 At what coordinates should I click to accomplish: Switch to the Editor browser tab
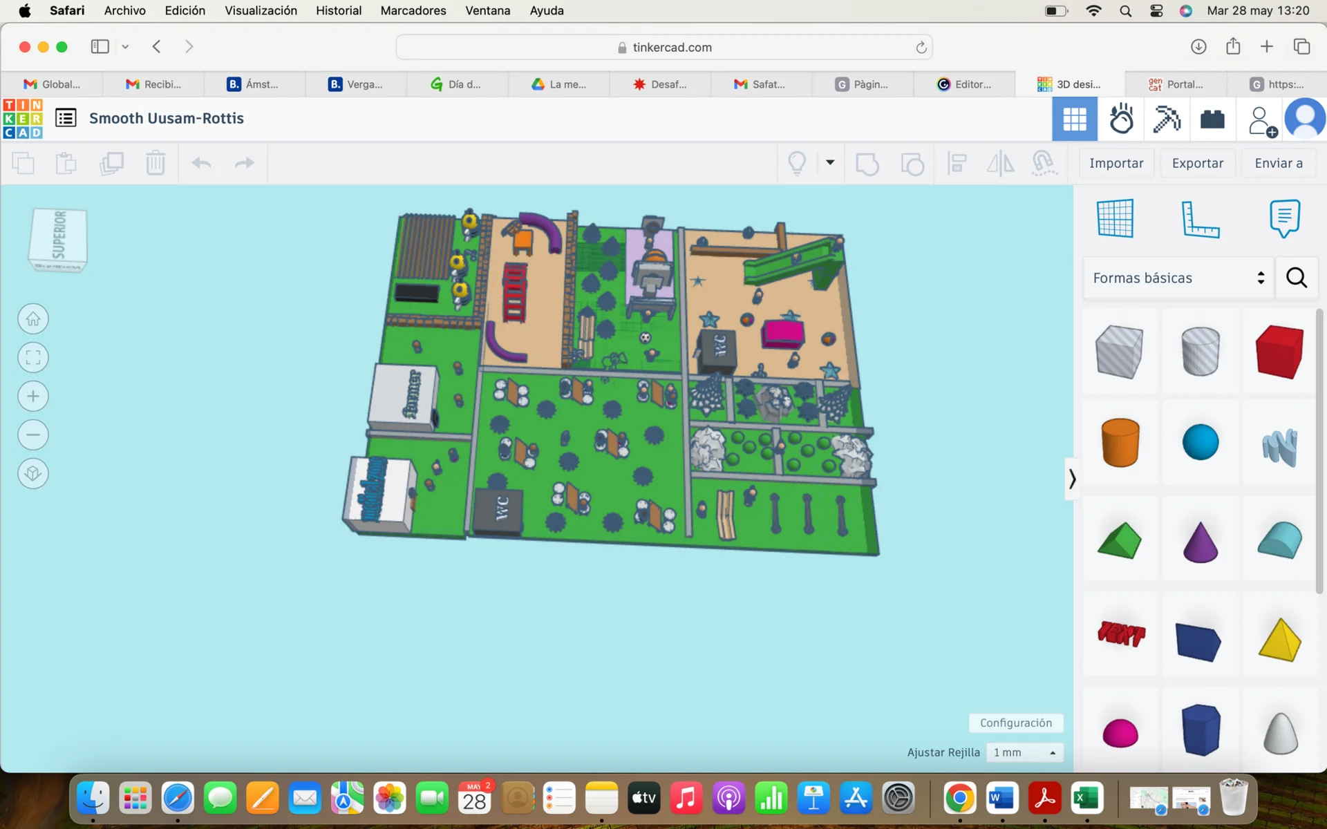point(964,84)
